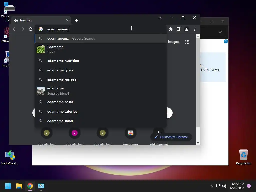Click the help icon in background window

tap(226, 41)
